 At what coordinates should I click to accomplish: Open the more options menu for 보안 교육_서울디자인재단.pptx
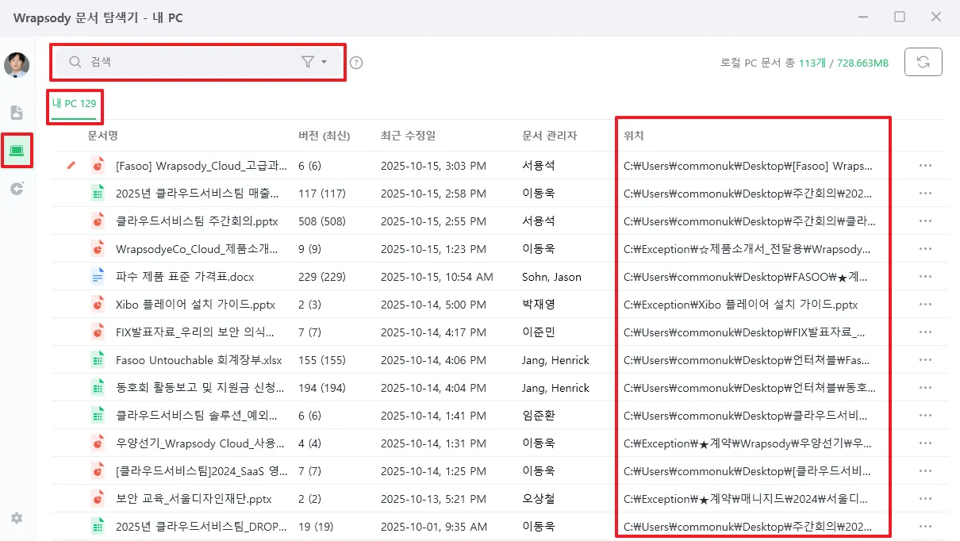pos(924,499)
